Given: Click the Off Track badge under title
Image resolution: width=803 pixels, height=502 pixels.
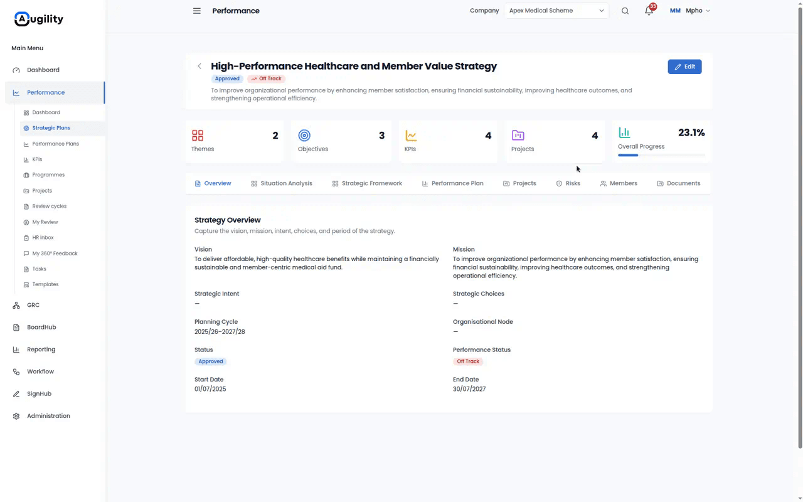Looking at the screenshot, I should [x=266, y=79].
